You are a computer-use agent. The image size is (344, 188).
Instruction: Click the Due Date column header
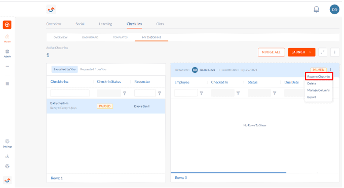[x=292, y=82]
